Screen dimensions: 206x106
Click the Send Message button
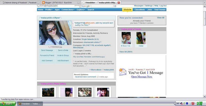point(47,50)
